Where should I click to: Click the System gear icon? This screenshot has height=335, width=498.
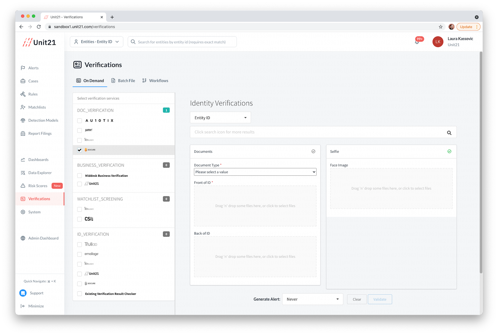click(23, 212)
